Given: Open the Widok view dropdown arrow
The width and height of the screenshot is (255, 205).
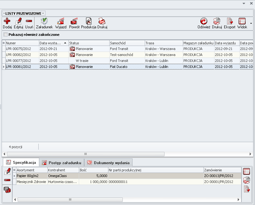Looking at the screenshot, I should click(x=251, y=23).
